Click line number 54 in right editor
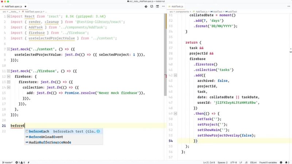This screenshot has height=164, width=292. [170, 141]
